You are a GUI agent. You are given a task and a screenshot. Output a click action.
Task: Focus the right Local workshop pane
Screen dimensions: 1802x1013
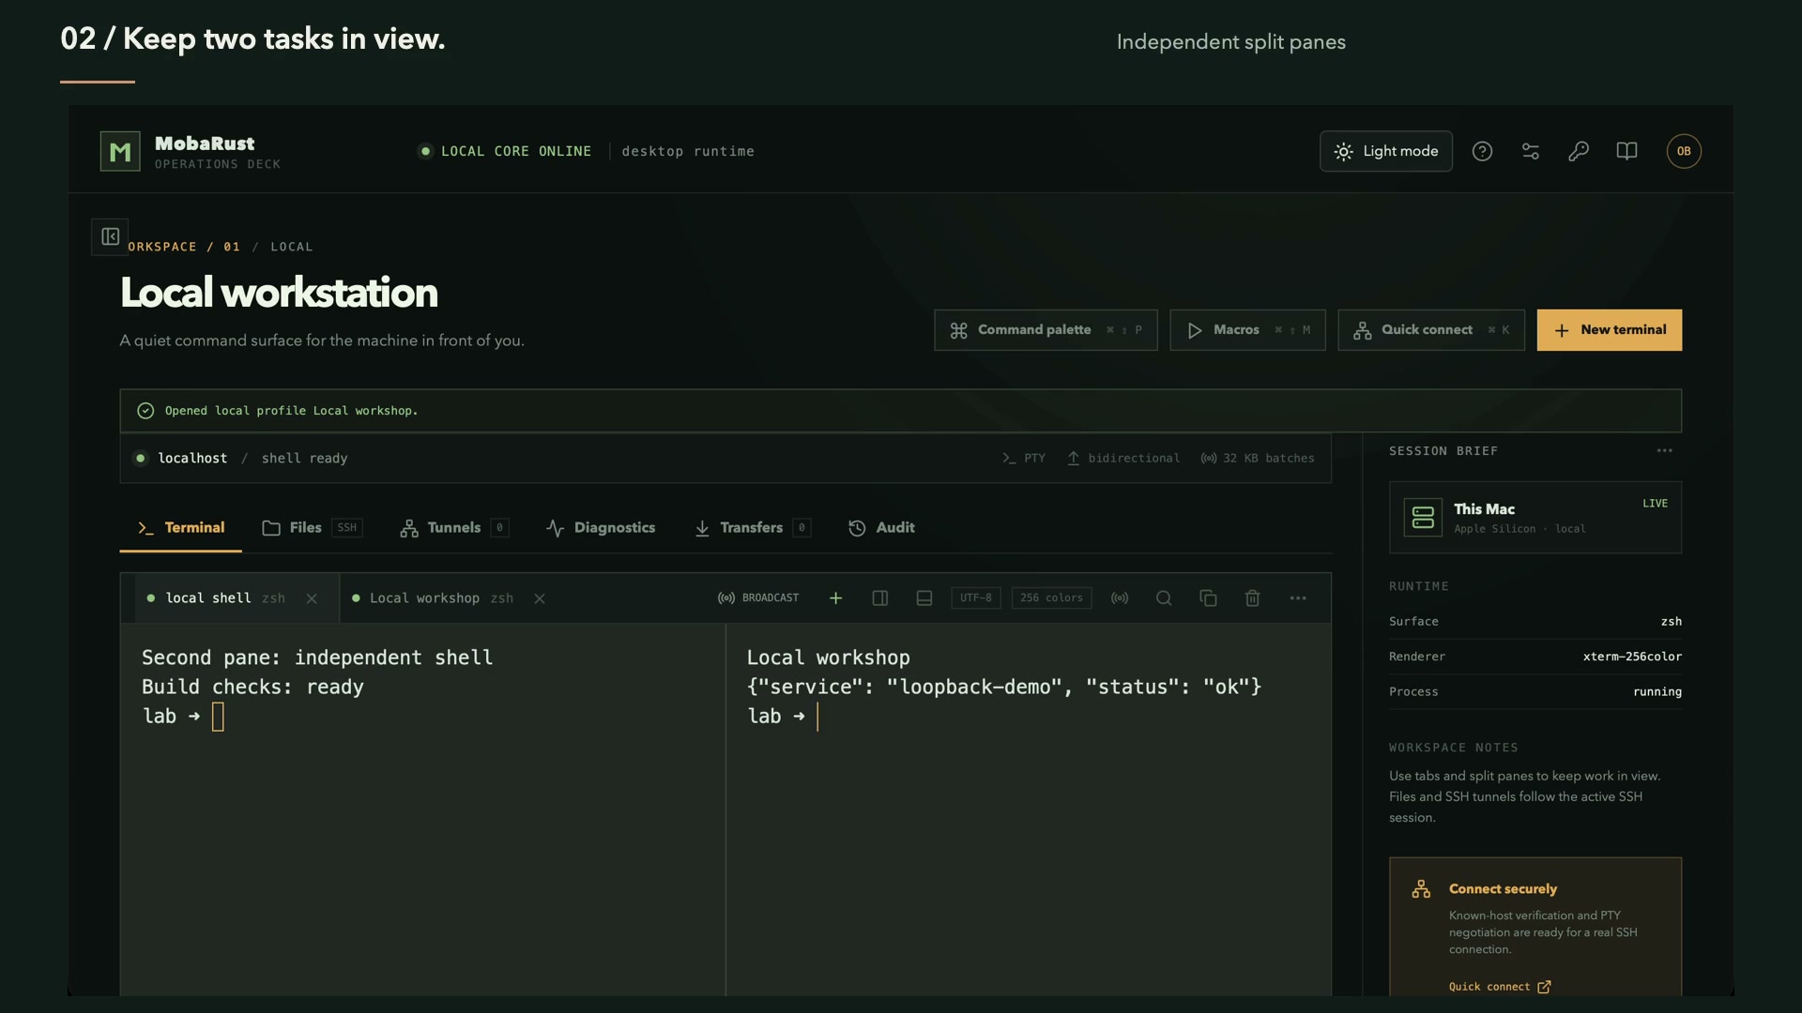click(1029, 809)
